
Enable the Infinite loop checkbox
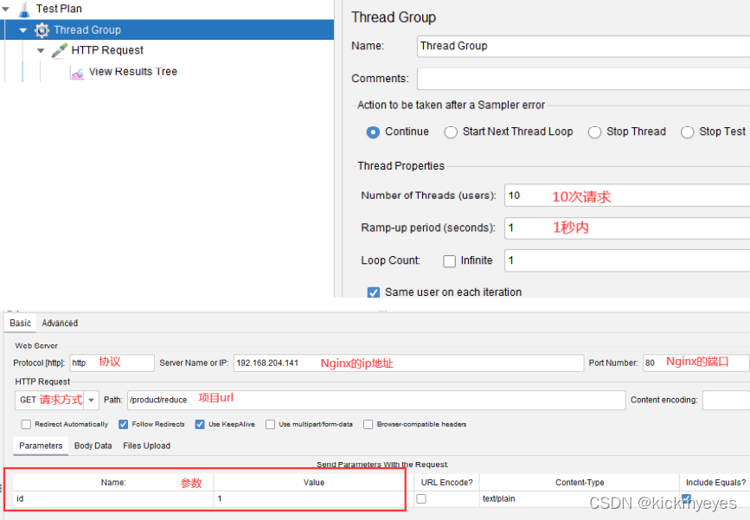click(x=449, y=261)
